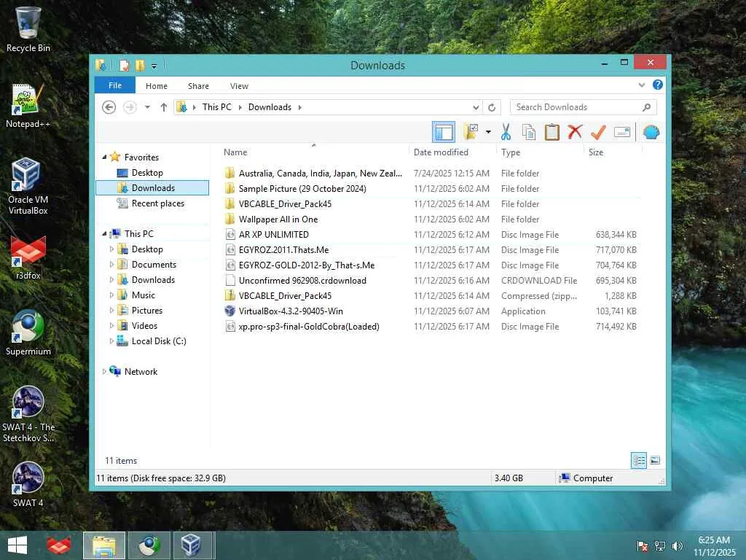Click the Refresh button beside address bar

(x=492, y=108)
